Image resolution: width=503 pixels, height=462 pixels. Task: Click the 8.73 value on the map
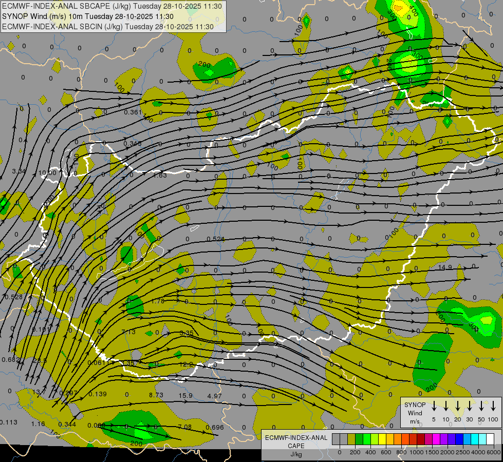156,395
